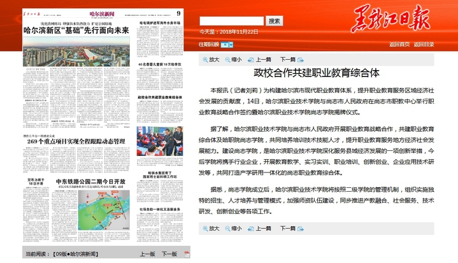Click the date text 今天是：2018年11月22日
Screen dimensions: 458x263
pyautogui.click(x=229, y=32)
